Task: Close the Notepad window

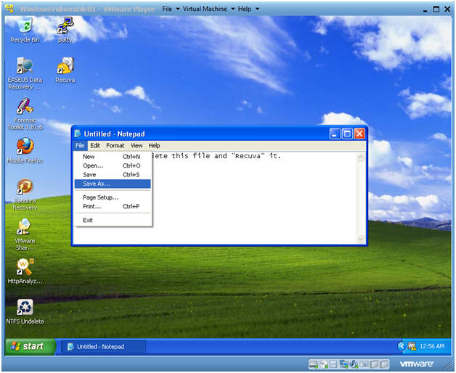Action: pyautogui.click(x=359, y=134)
